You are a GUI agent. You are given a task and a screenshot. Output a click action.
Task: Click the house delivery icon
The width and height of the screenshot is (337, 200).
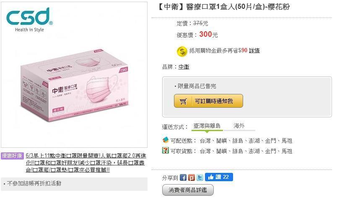(165, 140)
